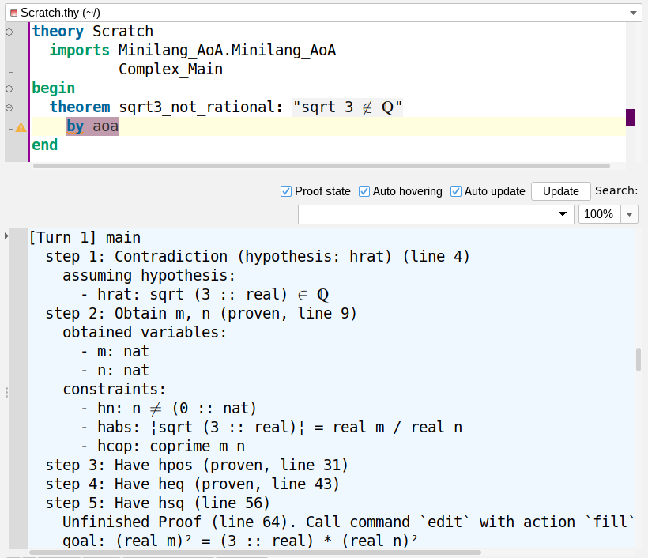Click the warning icon beside by aoa
The height and width of the screenshot is (558, 648).
pyautogui.click(x=21, y=127)
